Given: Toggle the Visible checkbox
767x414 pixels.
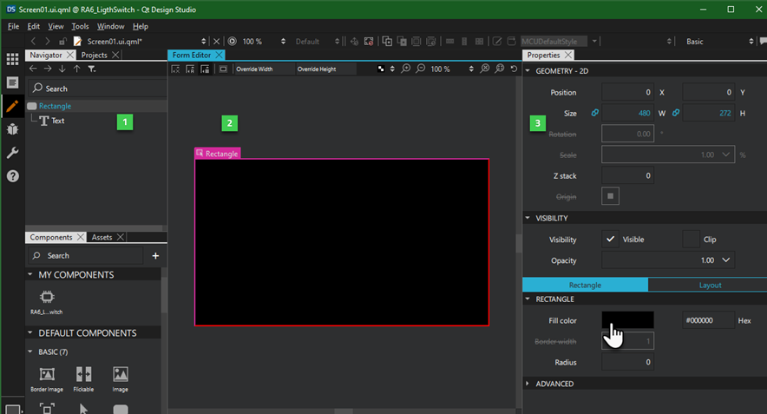Looking at the screenshot, I should point(611,239).
